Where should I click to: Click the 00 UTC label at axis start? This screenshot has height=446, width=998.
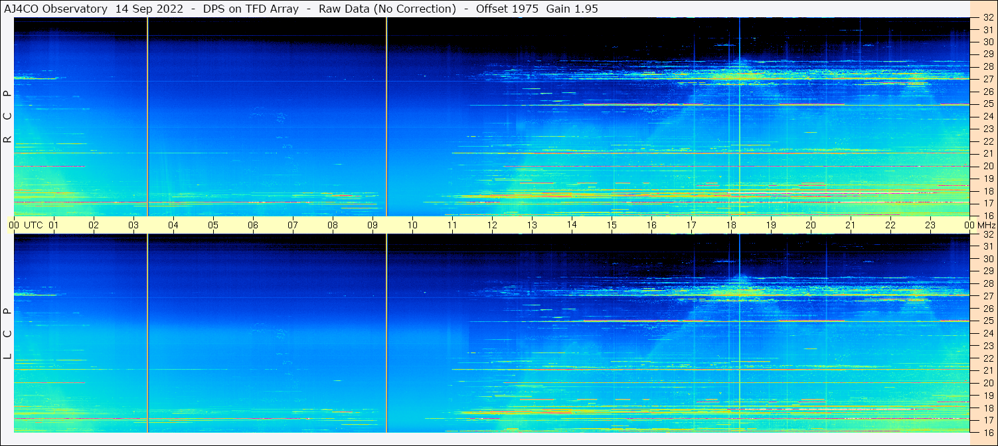[14, 225]
